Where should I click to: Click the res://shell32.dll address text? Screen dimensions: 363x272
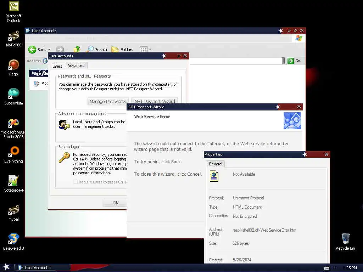coord(264,230)
